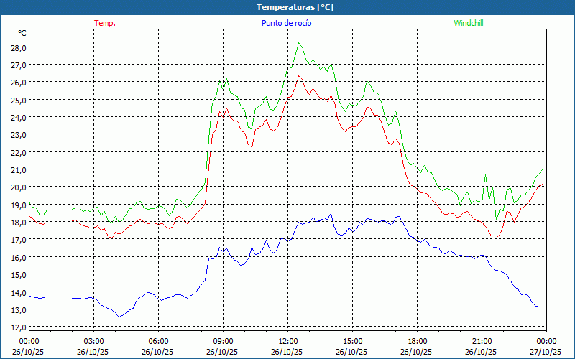Pick the 15:00 time axis label

point(352,341)
